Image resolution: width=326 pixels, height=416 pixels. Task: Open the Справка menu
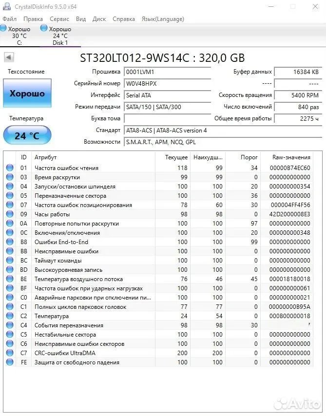pyautogui.click(x=124, y=19)
